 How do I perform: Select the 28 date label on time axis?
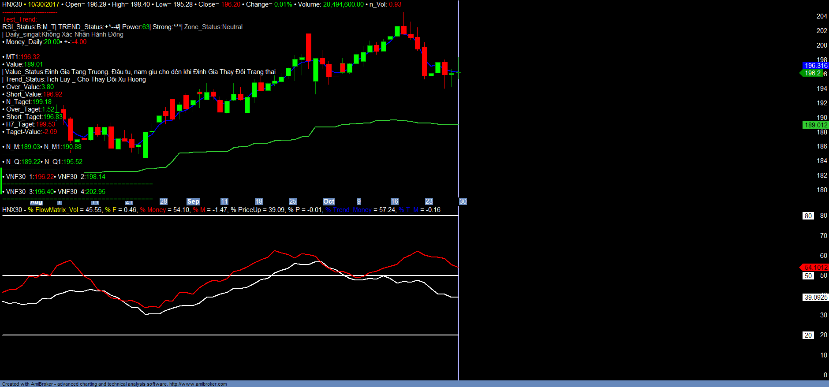[164, 201]
